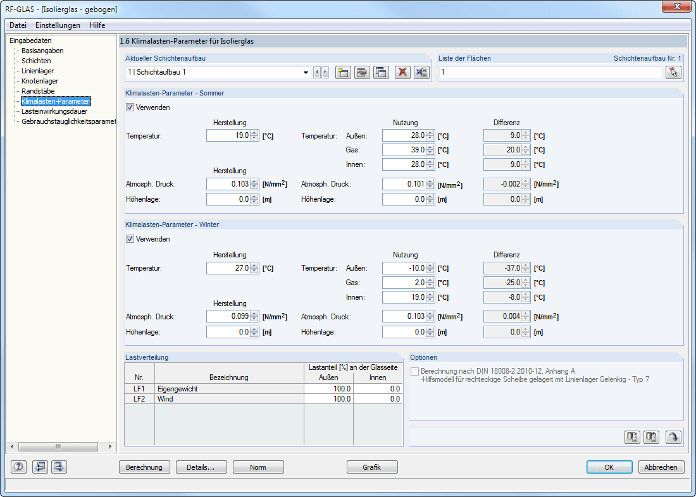Select Basisangaben in the navigation tree
Viewport: 696px width, 497px height.
tap(42, 51)
